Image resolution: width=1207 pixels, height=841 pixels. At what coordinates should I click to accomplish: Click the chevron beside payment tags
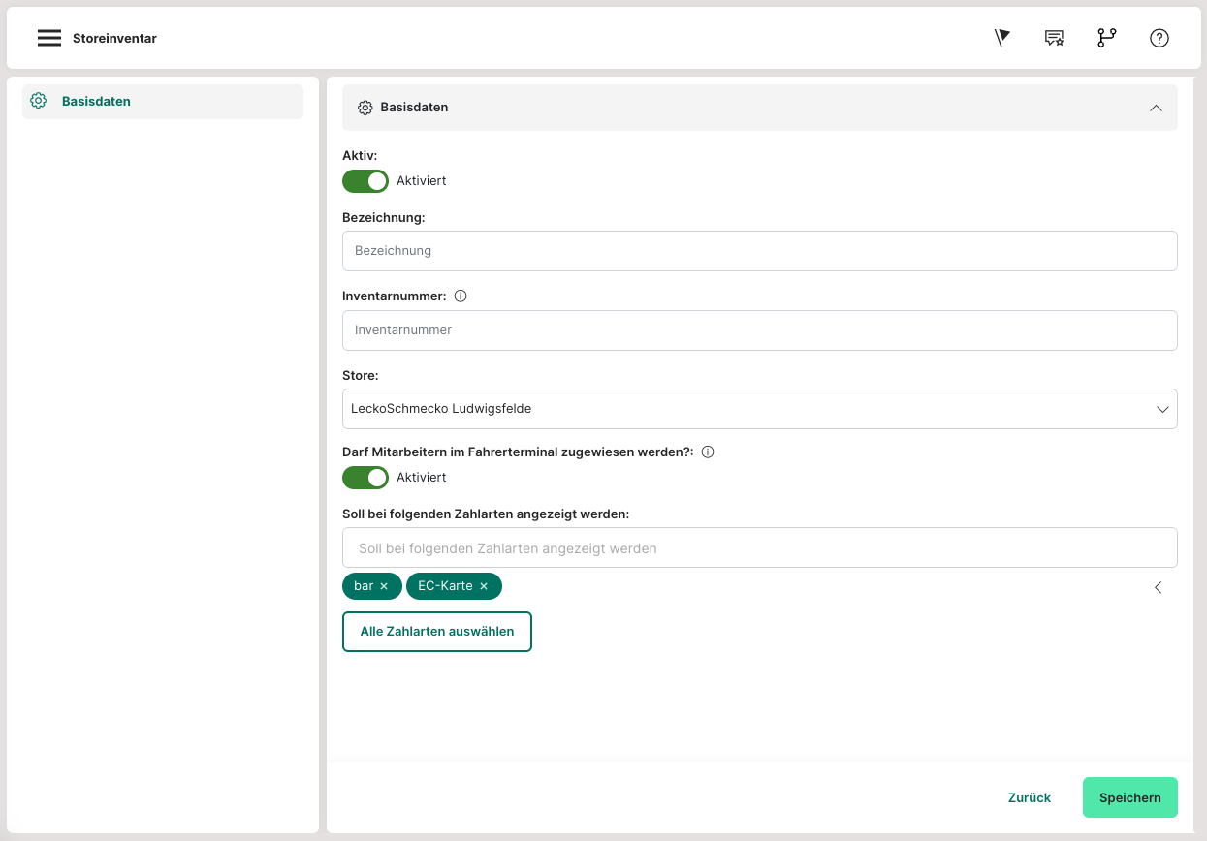pos(1158,587)
